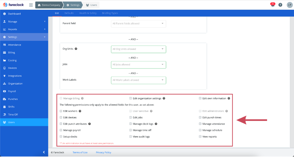This screenshot has width=294, height=157.
Task: Show help for Edit own information
Action: coord(229,98)
